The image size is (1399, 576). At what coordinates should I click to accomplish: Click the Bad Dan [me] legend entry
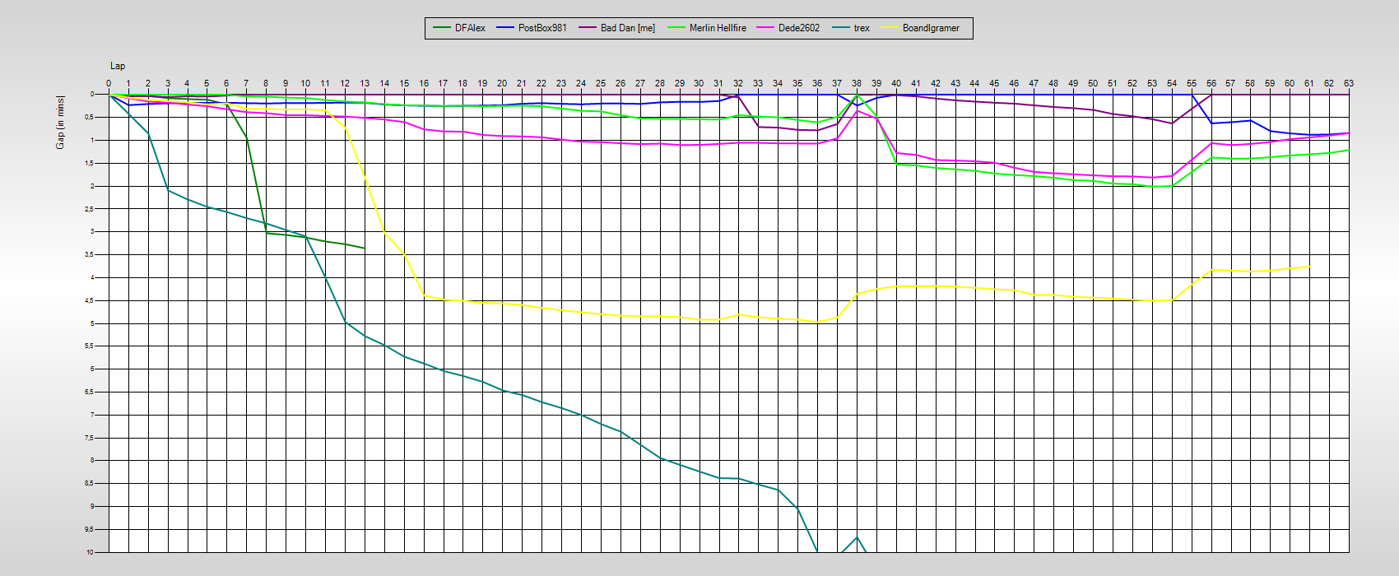[x=628, y=28]
